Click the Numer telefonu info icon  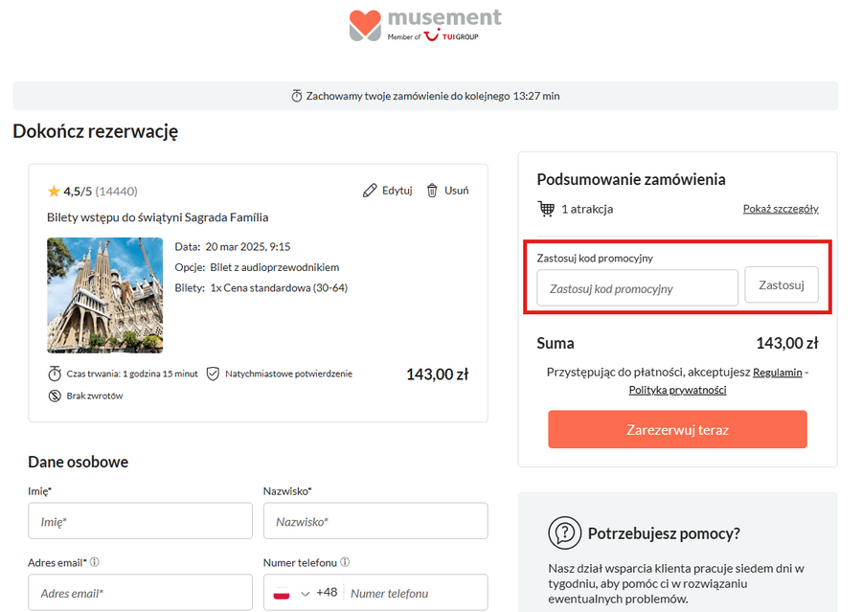pyautogui.click(x=345, y=562)
